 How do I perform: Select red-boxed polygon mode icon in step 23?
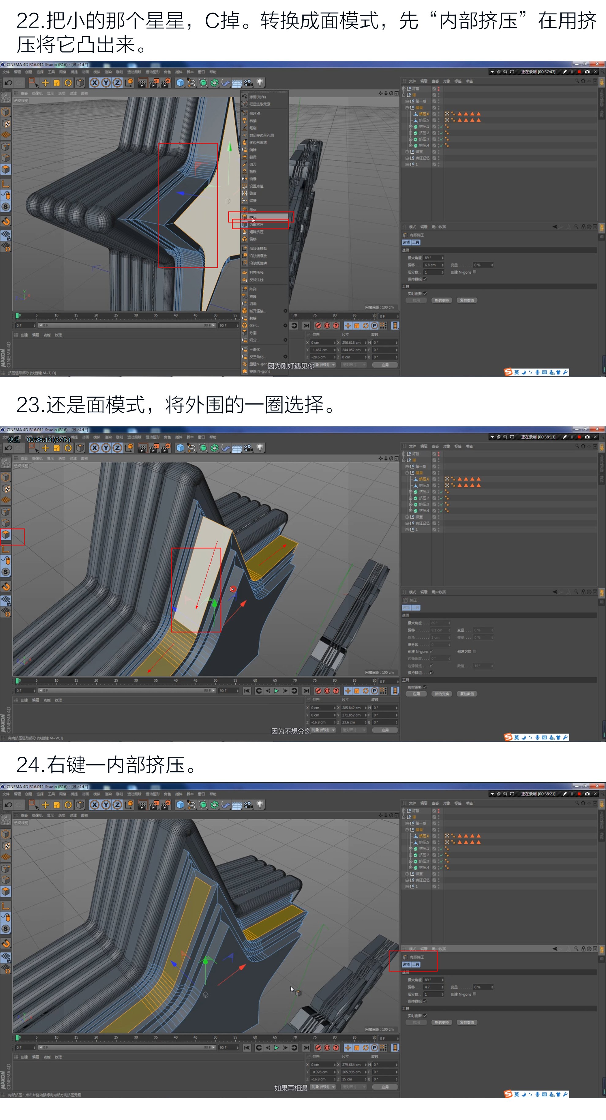click(x=6, y=534)
